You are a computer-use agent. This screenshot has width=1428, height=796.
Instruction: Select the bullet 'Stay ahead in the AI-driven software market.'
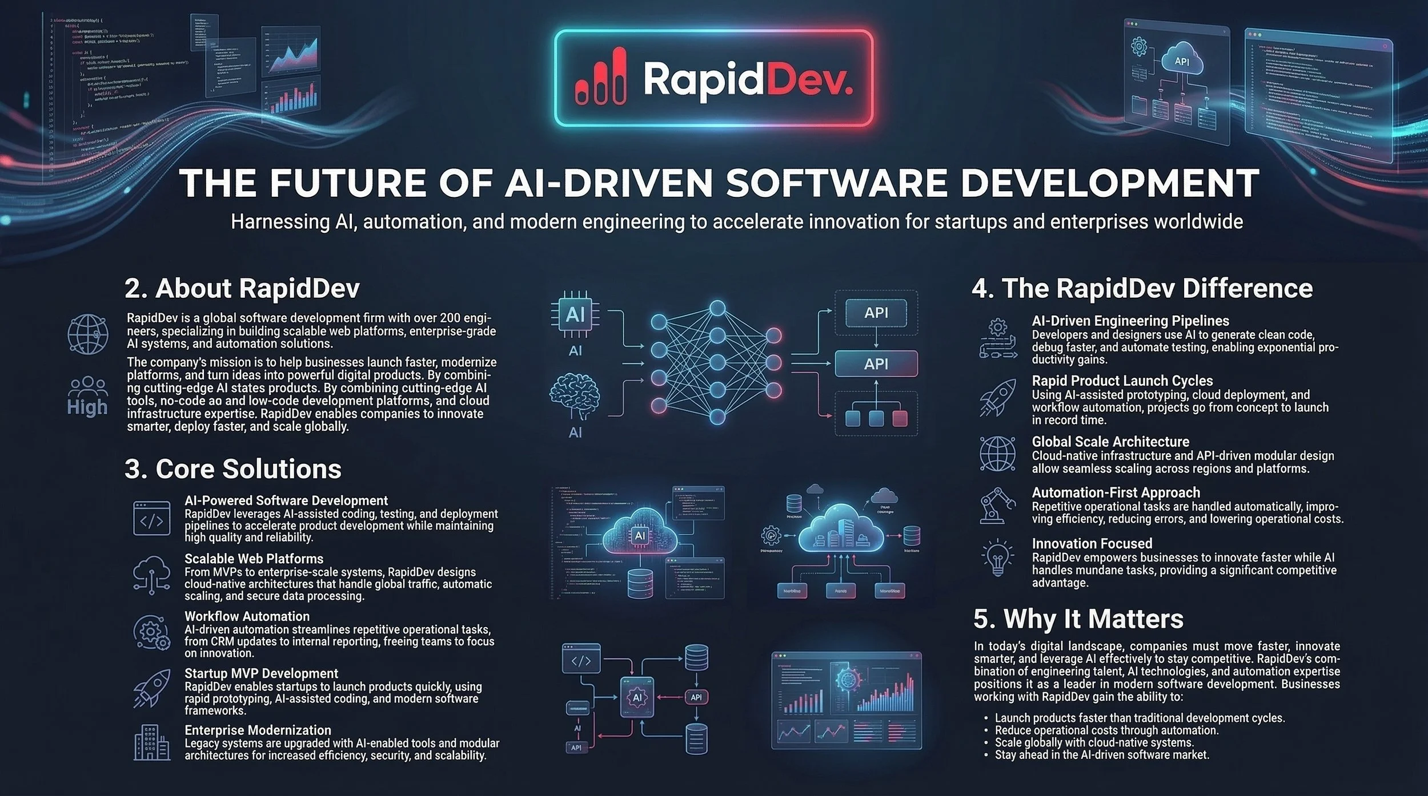click(x=1102, y=755)
